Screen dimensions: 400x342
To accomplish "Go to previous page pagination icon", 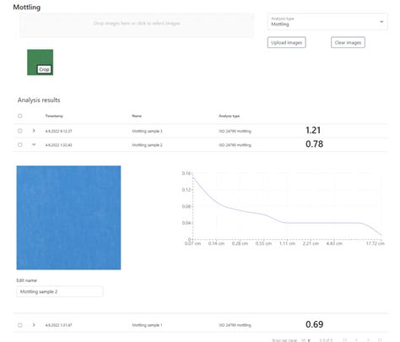I will (356, 340).
